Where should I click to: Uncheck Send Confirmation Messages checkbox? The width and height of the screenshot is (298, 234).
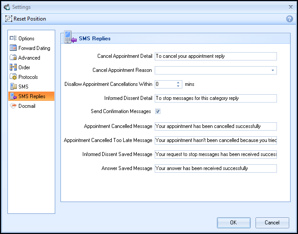(158, 111)
